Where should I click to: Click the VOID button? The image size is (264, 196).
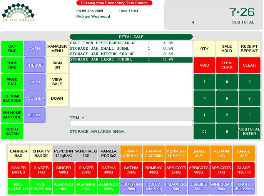pyautogui.click(x=204, y=65)
